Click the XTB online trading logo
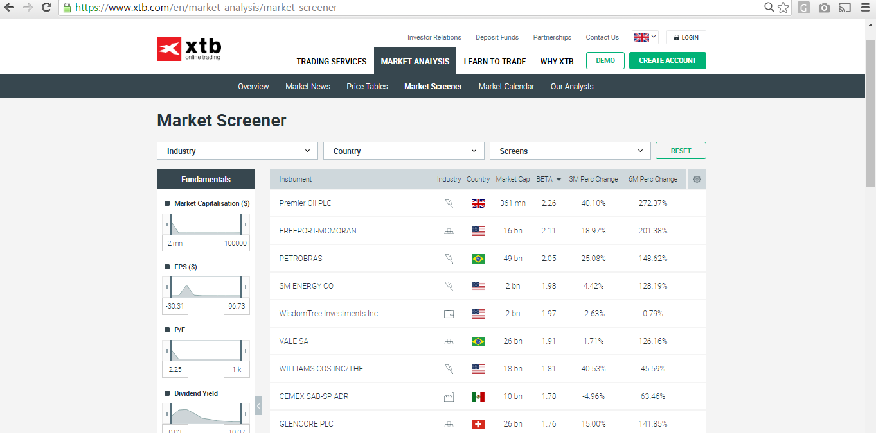The width and height of the screenshot is (876, 433). [189, 49]
